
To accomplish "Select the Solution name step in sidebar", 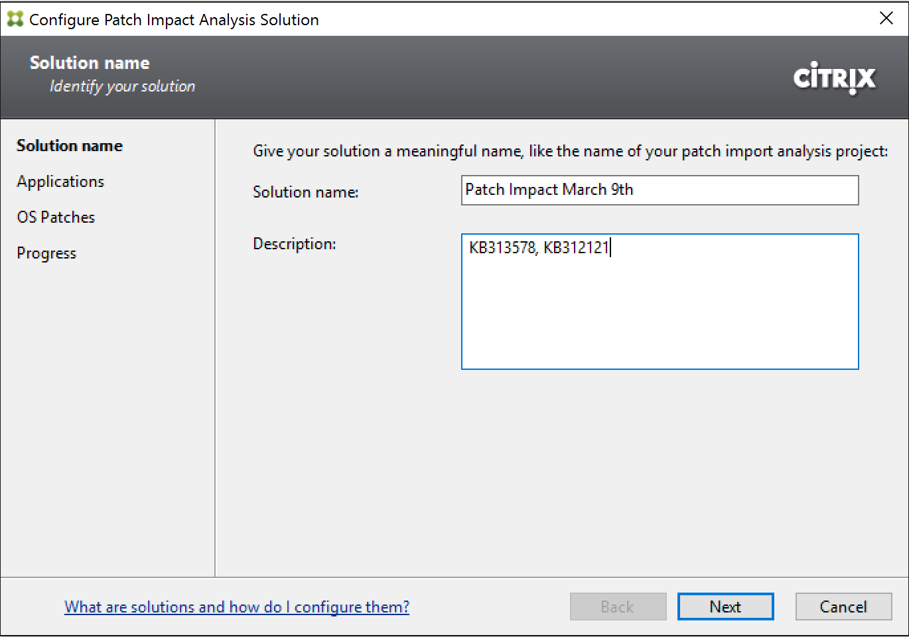I will pos(70,146).
